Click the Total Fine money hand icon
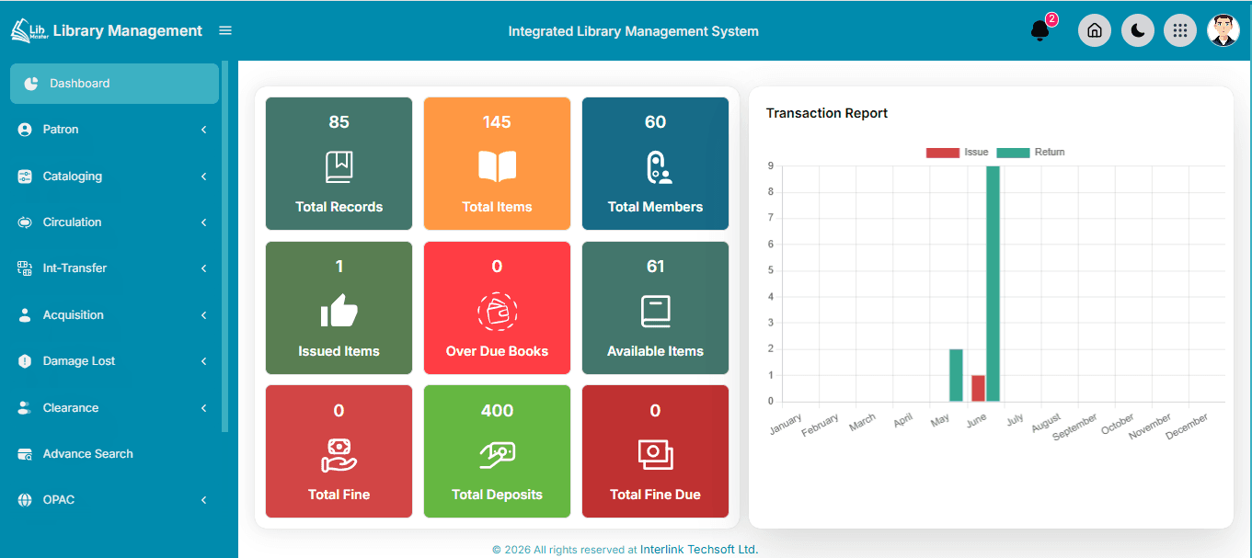This screenshot has width=1252, height=558. pos(339,455)
